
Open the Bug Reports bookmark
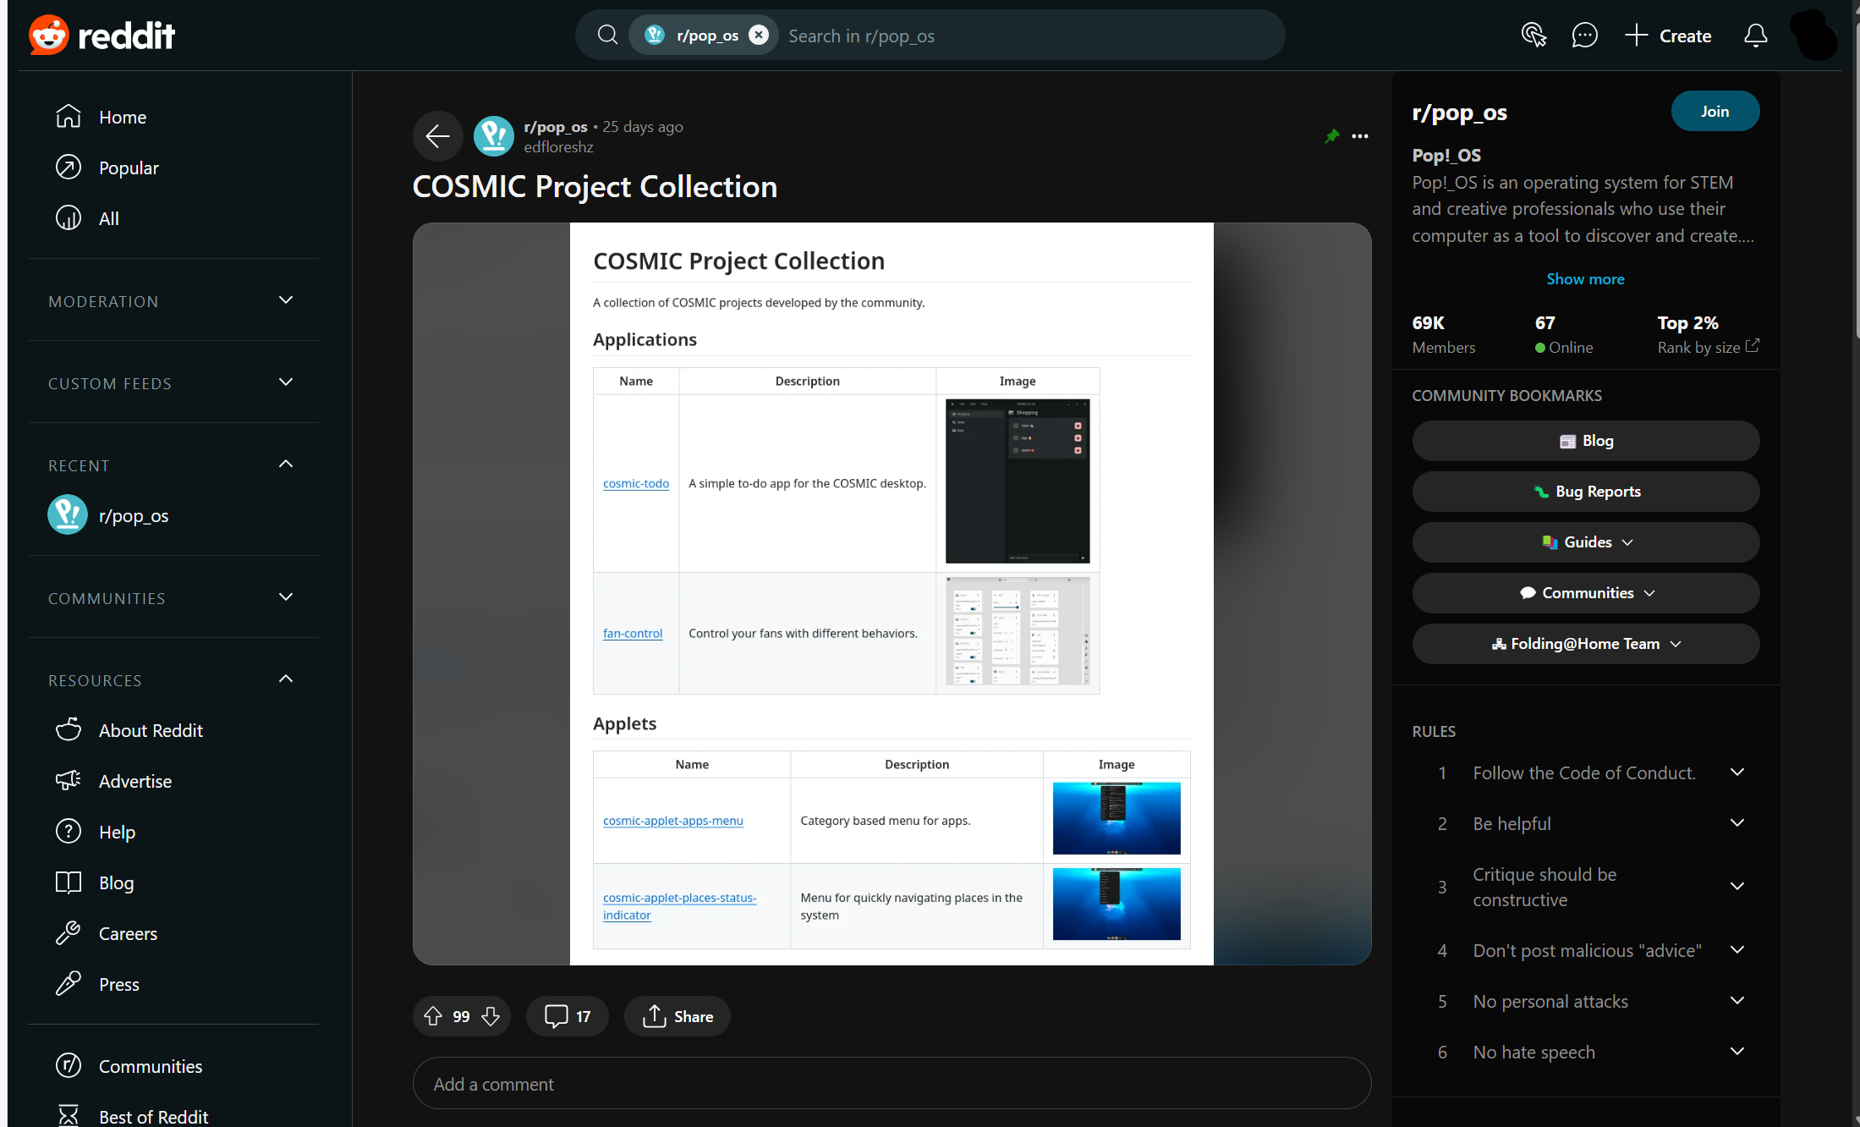(1586, 492)
